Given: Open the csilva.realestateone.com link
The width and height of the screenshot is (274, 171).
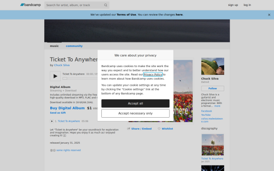Looking at the screenshot, I should 212,120.
